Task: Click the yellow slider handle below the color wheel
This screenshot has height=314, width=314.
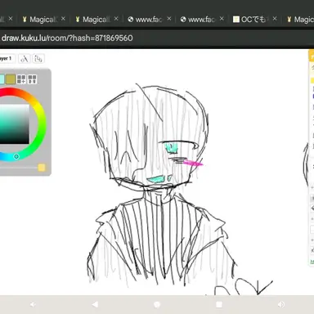Action: (42, 168)
